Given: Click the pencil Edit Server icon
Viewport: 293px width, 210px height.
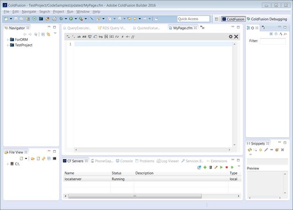Looking at the screenshot, I should tap(216, 167).
